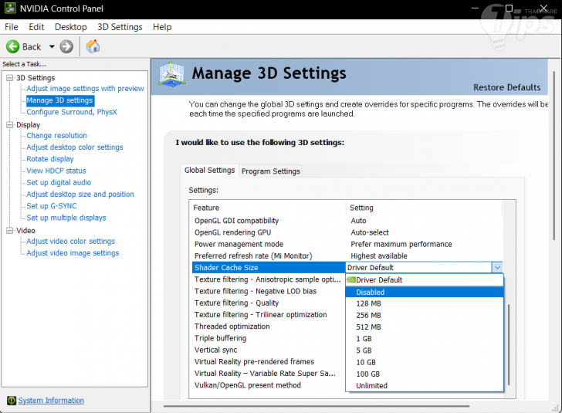
Task: Open Adjust desktop color settings
Action: [x=75, y=147]
